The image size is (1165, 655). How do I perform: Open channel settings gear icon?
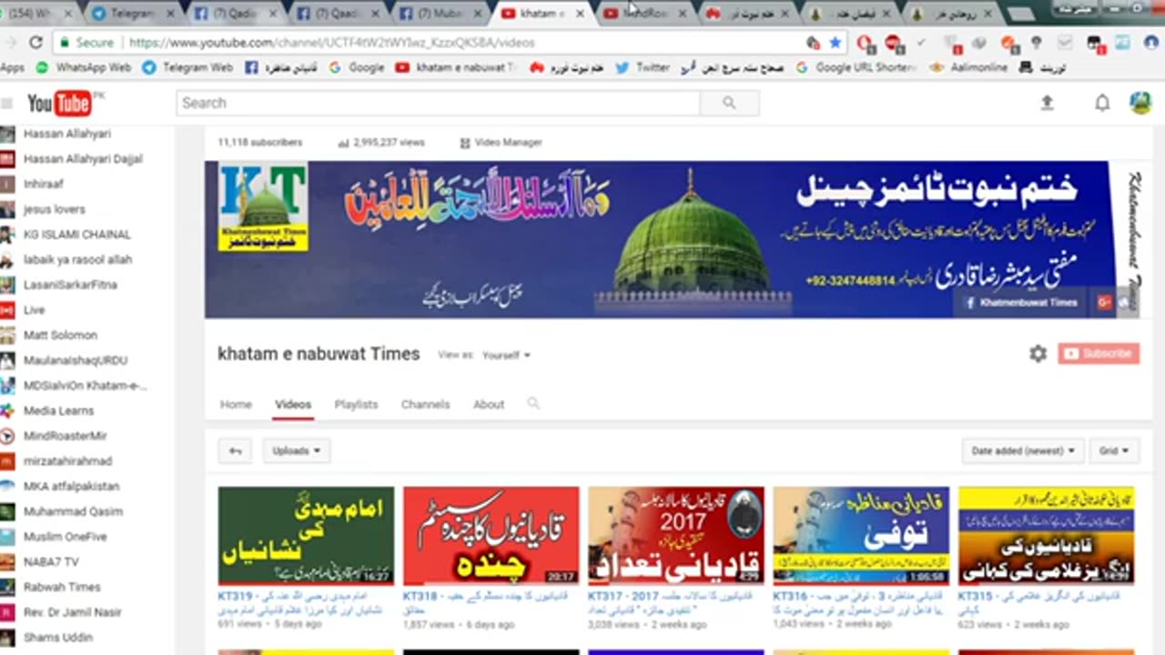[x=1038, y=354]
